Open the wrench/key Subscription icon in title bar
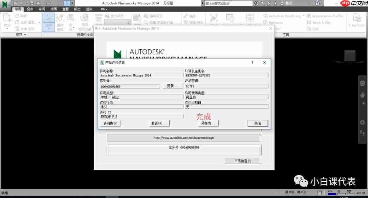368x198 pixels. coord(263,3)
